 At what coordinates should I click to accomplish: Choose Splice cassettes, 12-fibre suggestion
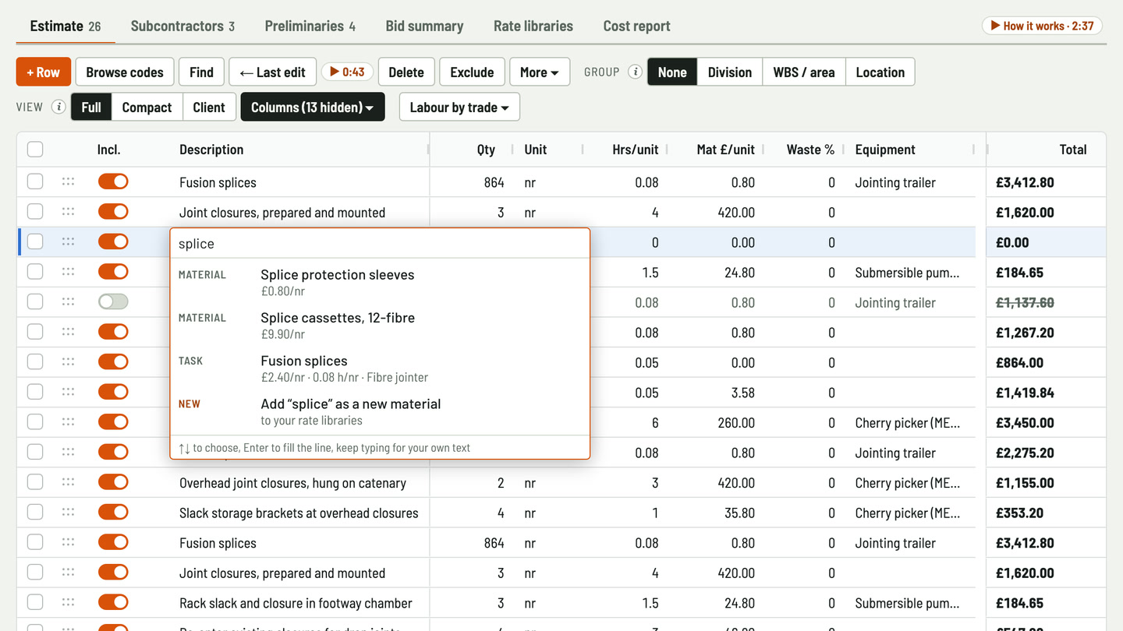pyautogui.click(x=380, y=326)
